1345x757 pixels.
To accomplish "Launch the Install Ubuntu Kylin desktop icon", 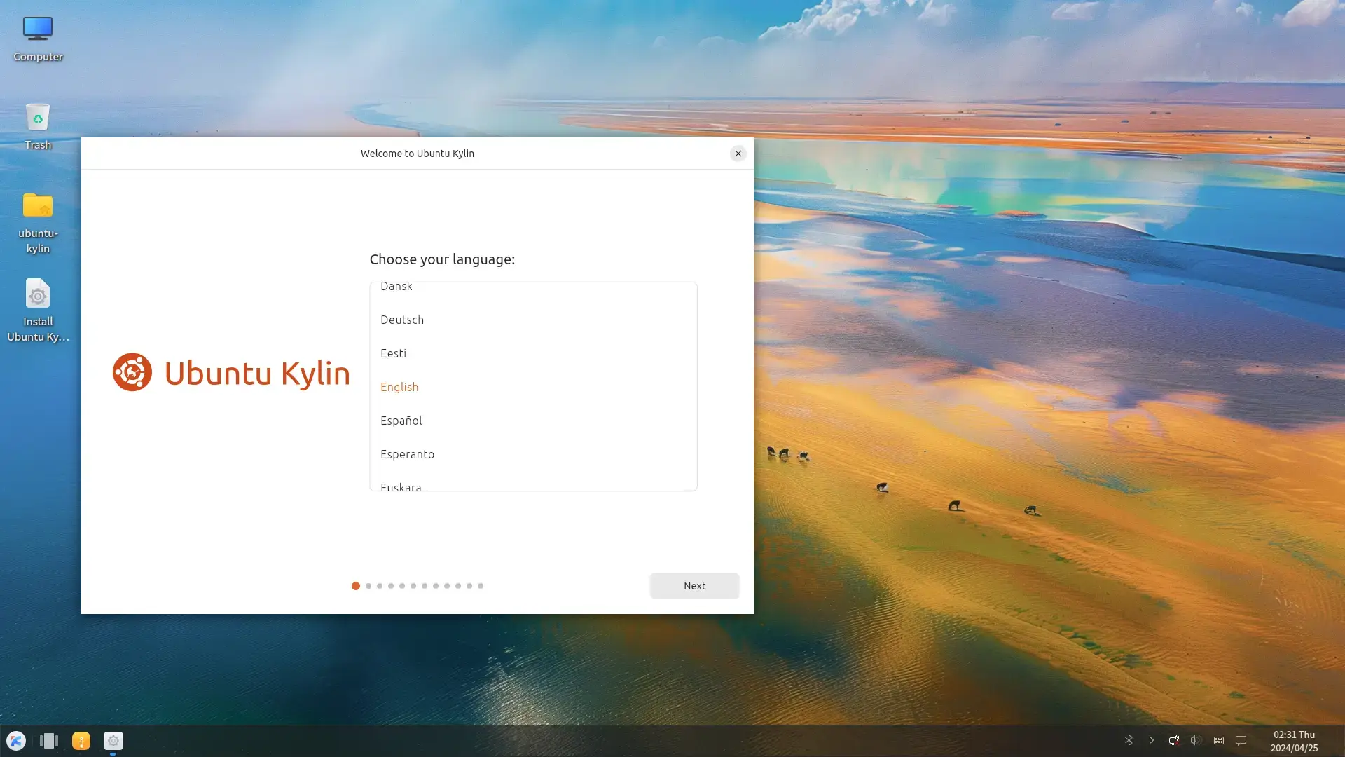I will [38, 311].
